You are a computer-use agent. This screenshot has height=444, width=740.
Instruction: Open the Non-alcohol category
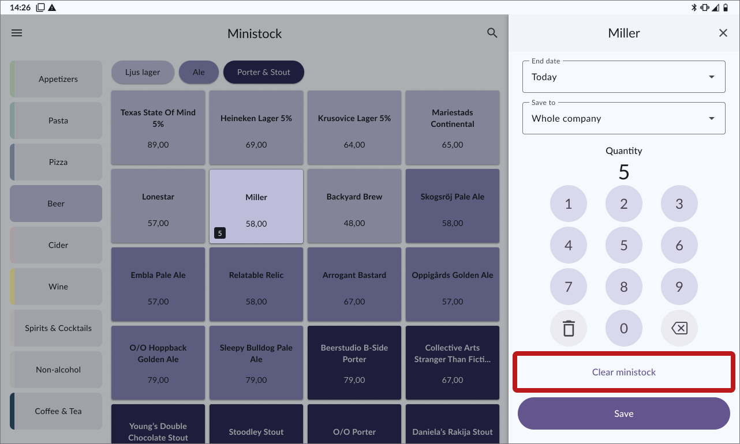click(56, 370)
